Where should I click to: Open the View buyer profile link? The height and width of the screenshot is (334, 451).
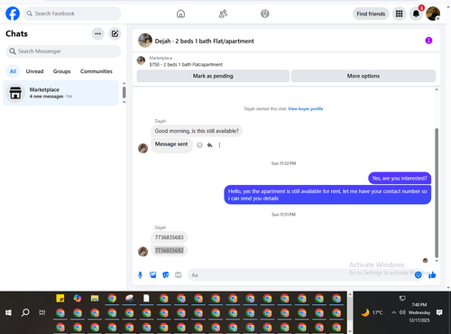(x=306, y=108)
